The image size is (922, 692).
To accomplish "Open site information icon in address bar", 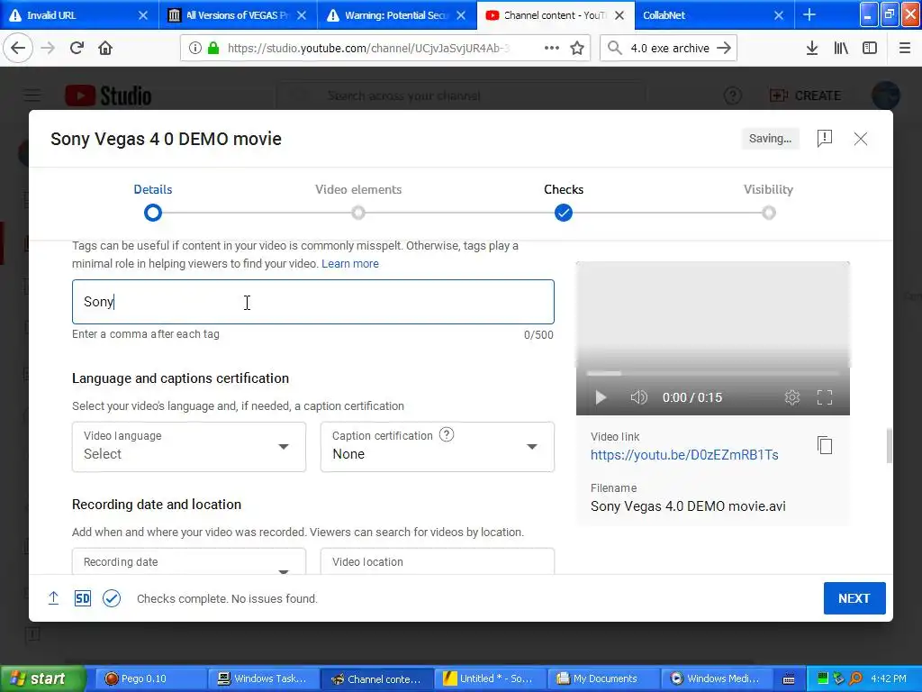I will (x=194, y=49).
